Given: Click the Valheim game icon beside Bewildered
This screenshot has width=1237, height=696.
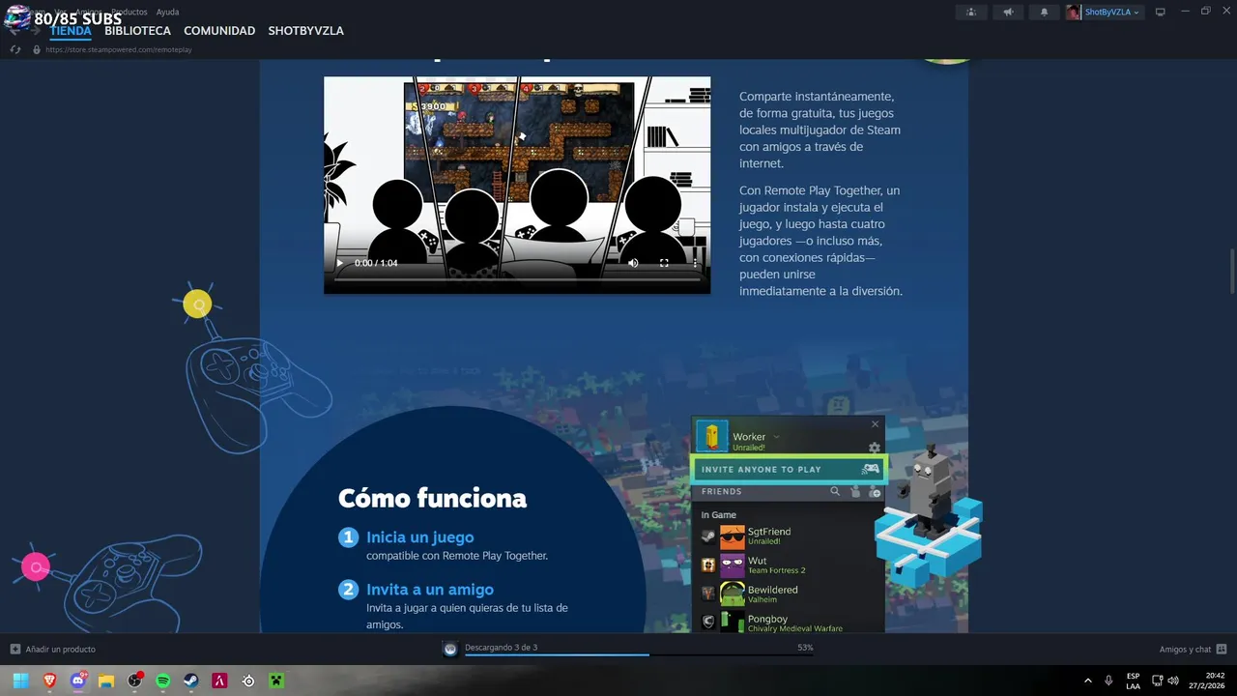Looking at the screenshot, I should [x=708, y=594].
